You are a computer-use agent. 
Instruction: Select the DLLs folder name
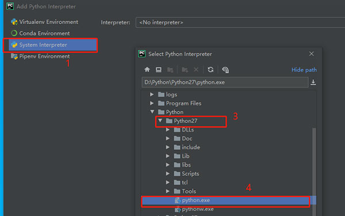pos(188,130)
